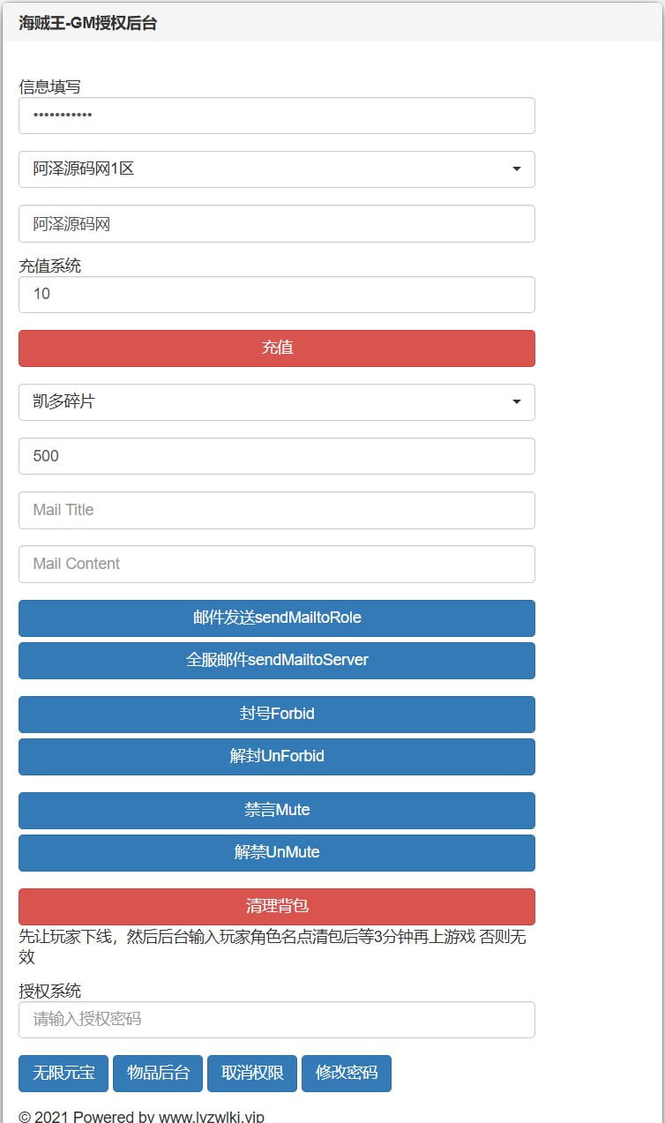
Task: Expand the 凯多碎片 item dropdown
Action: tap(276, 402)
